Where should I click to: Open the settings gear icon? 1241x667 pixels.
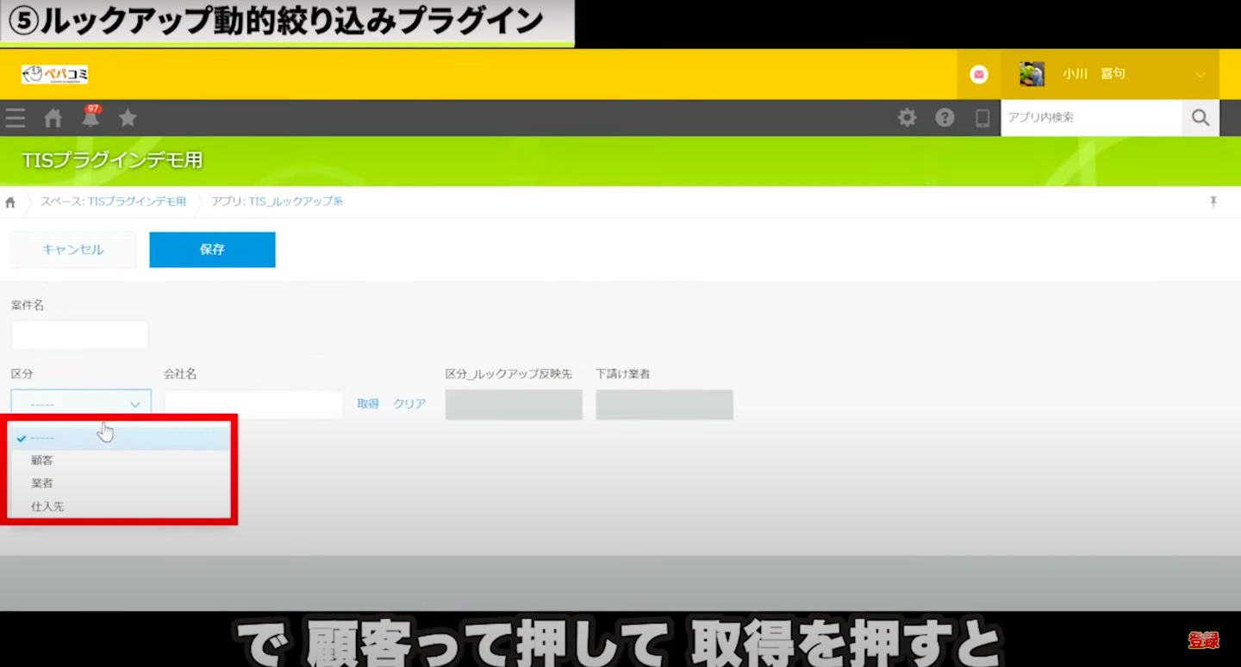tap(907, 117)
